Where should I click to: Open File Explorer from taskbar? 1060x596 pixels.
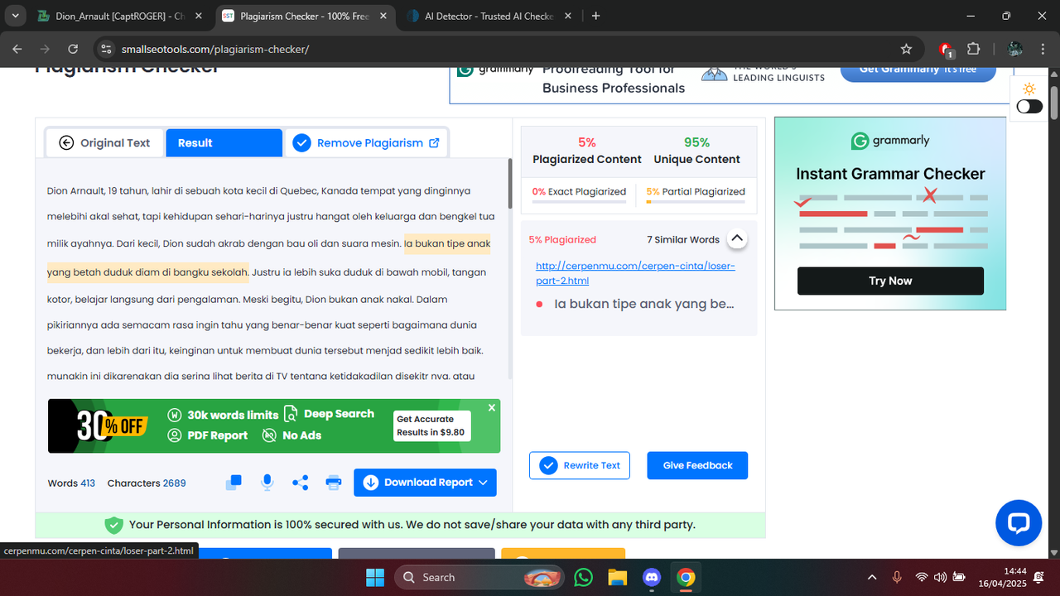point(617,577)
